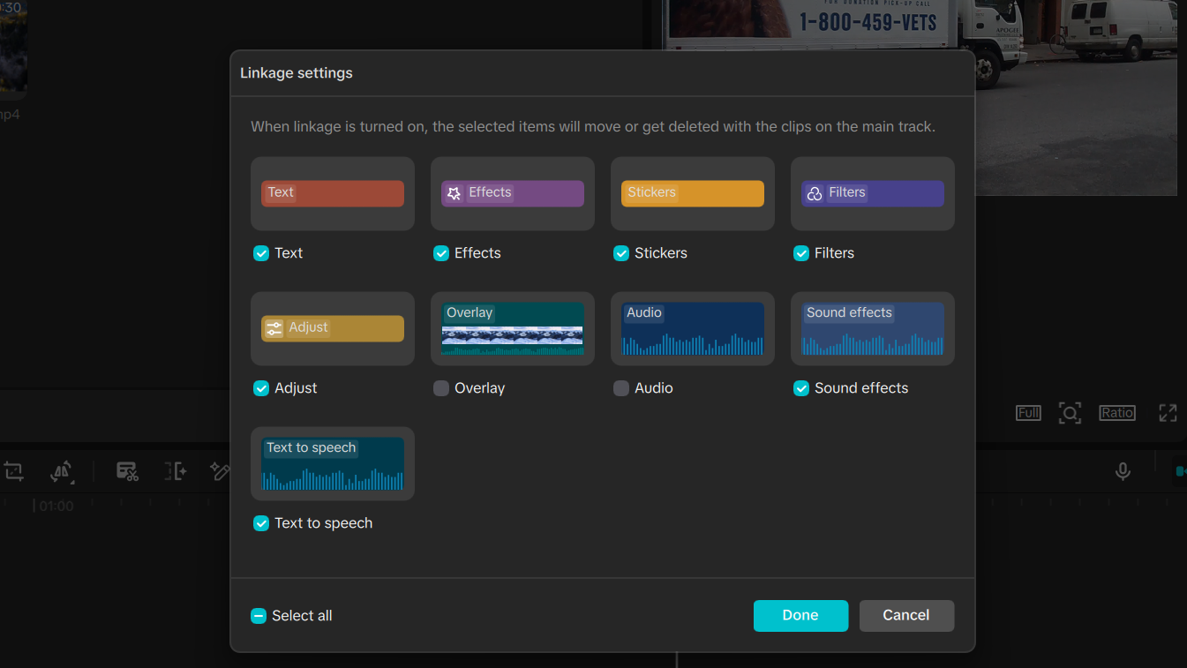Click the Overlay track preview card

(x=513, y=329)
